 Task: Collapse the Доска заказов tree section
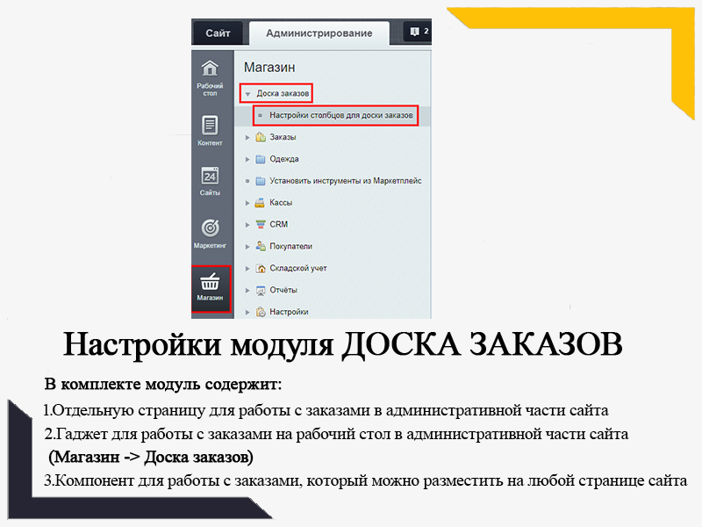pos(248,93)
